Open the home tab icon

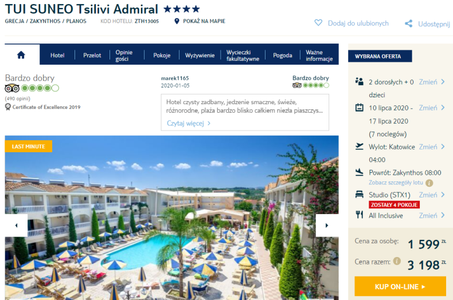point(21,55)
